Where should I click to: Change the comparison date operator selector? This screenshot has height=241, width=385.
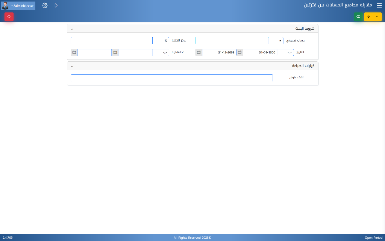point(165,52)
